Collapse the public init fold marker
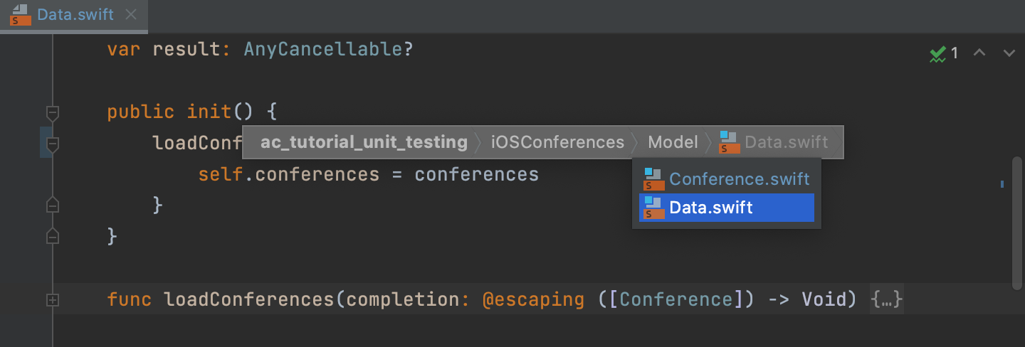This screenshot has width=1025, height=347. [52, 112]
